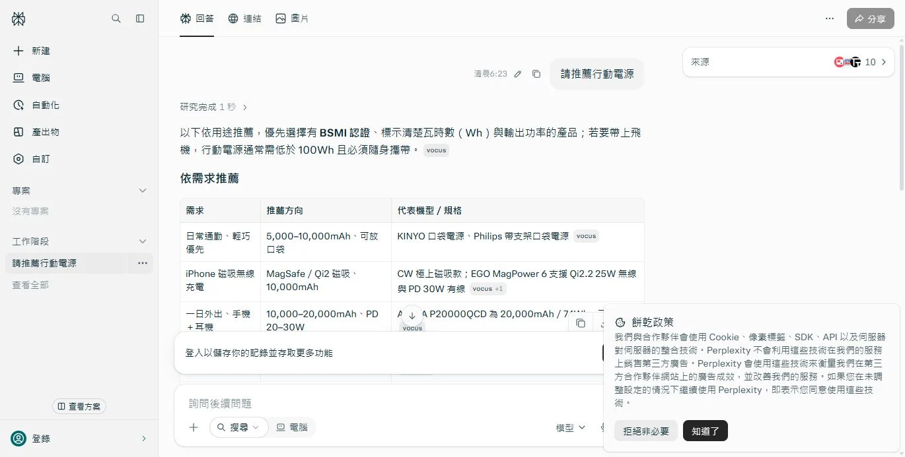This screenshot has height=457, width=905.
Task: Collapse sidebar with the panel icon
Action: (x=140, y=18)
